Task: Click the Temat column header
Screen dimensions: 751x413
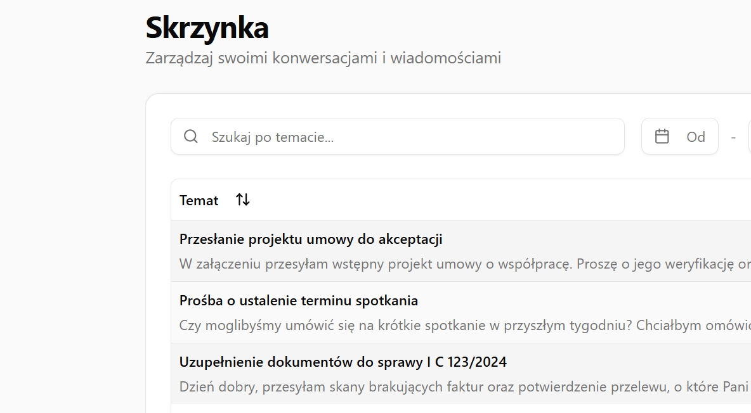Action: coord(199,200)
